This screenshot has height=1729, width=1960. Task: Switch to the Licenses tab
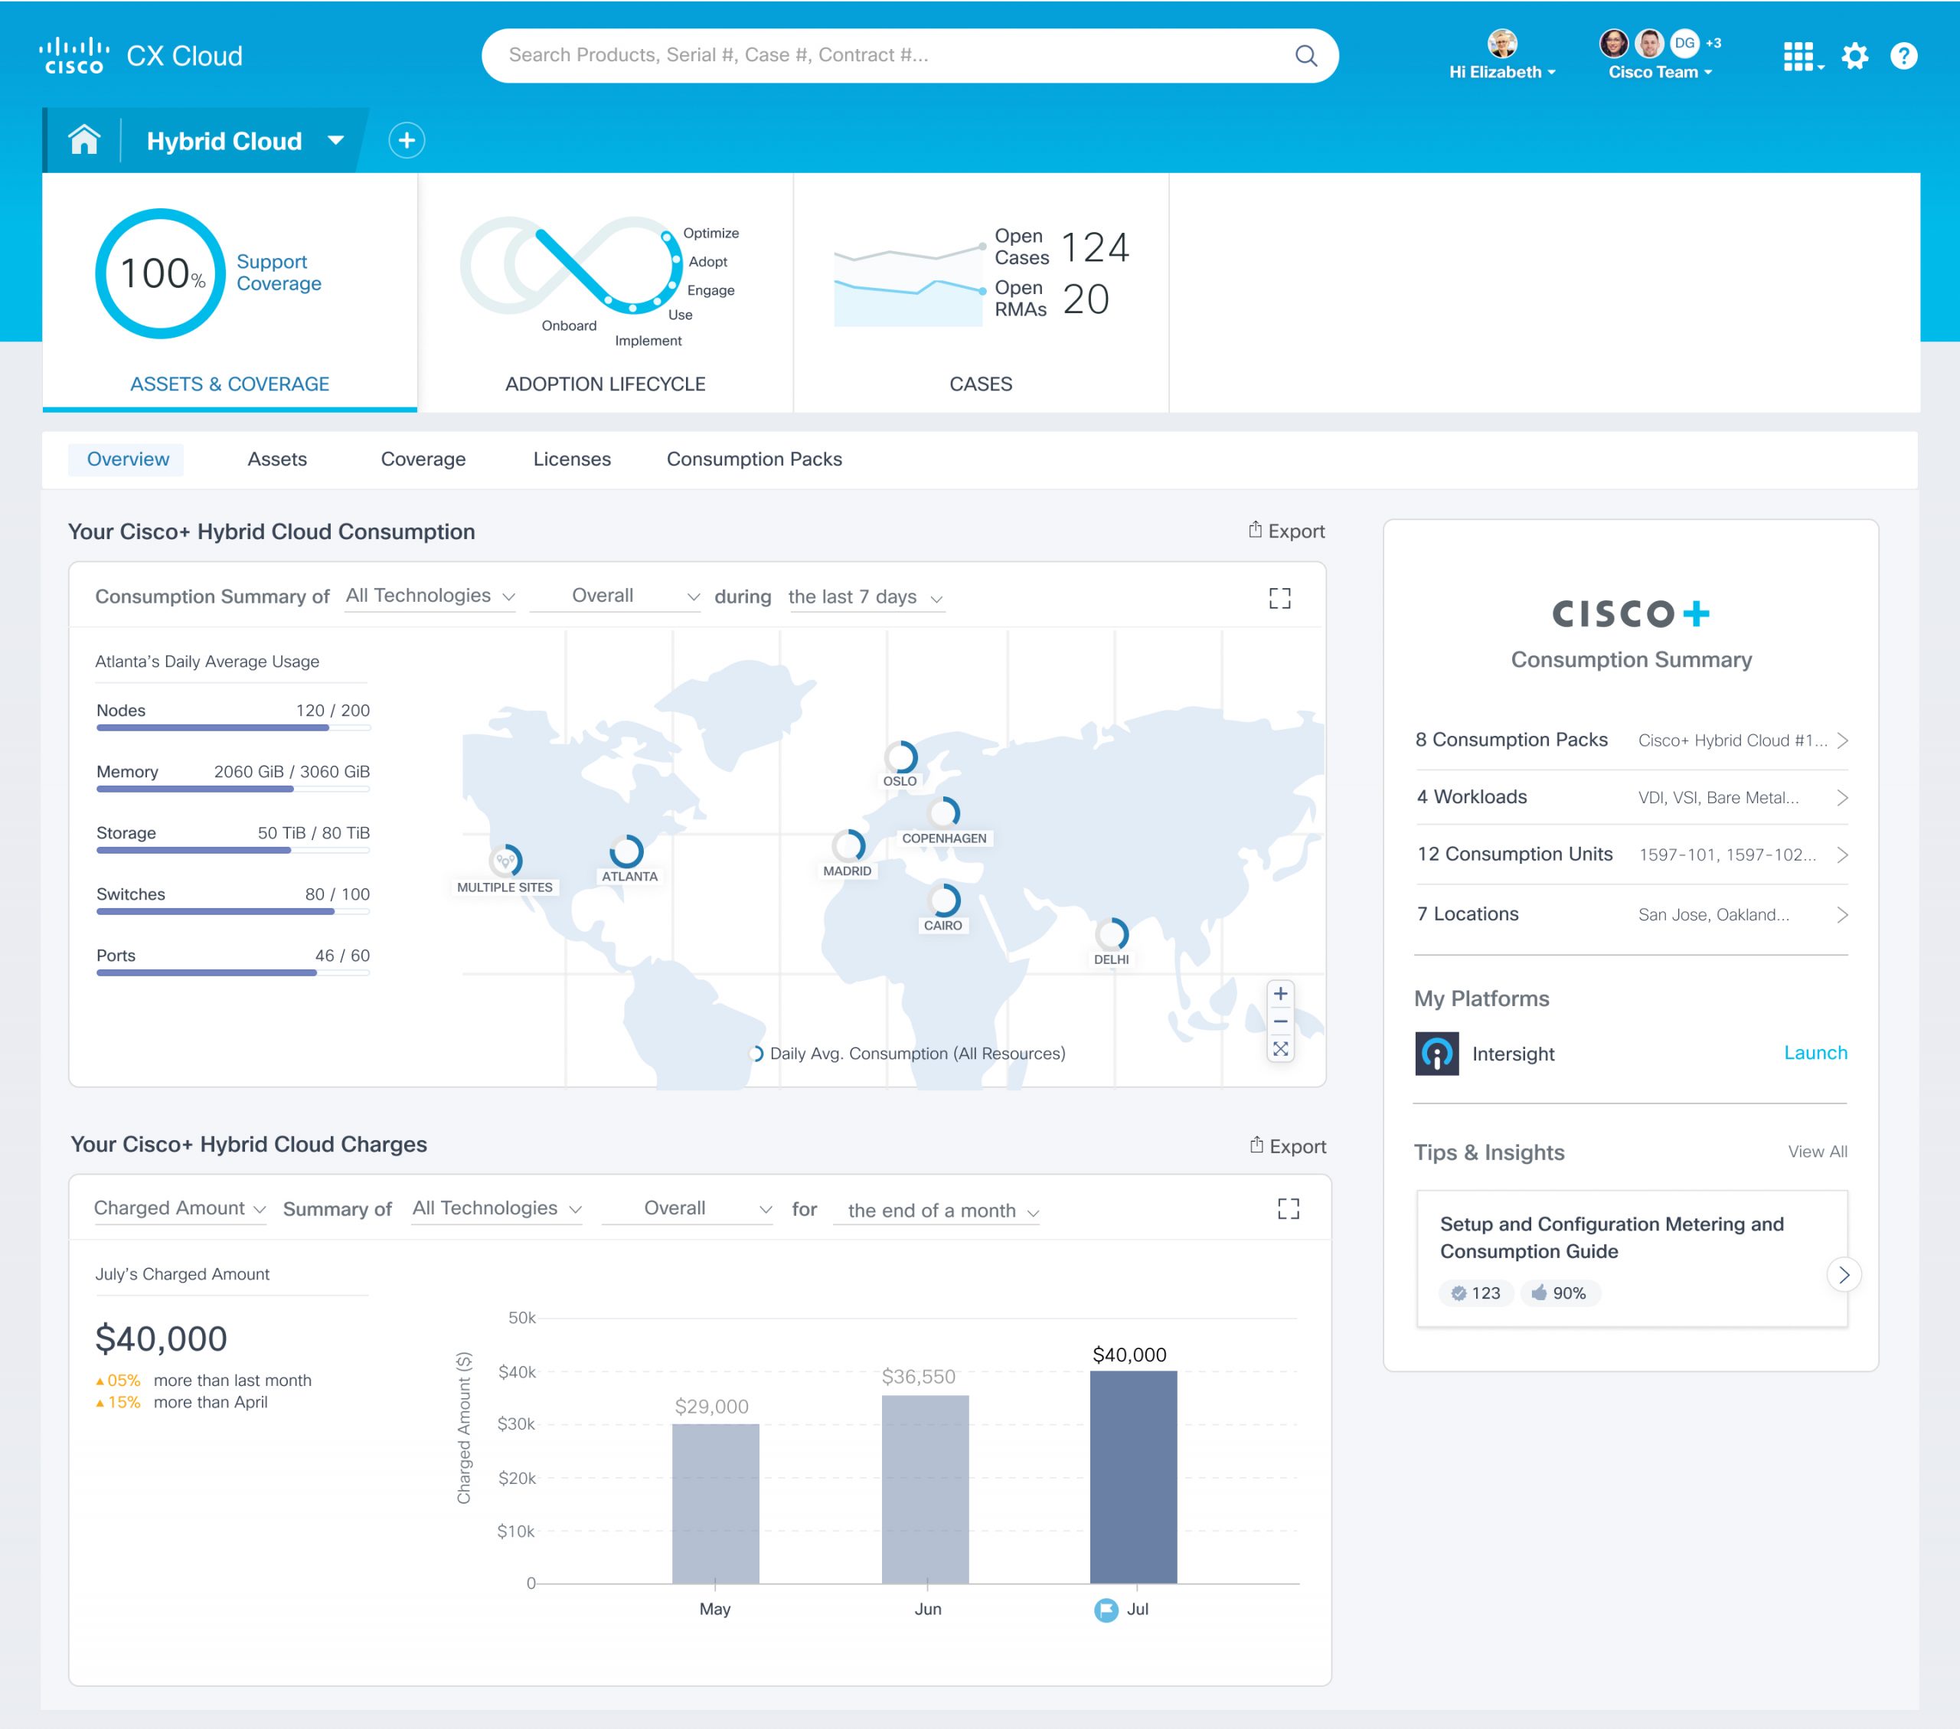[571, 459]
